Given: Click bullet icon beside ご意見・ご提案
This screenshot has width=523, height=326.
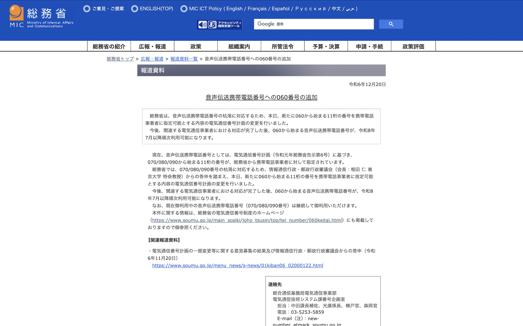Looking at the screenshot, I should coord(87,9).
